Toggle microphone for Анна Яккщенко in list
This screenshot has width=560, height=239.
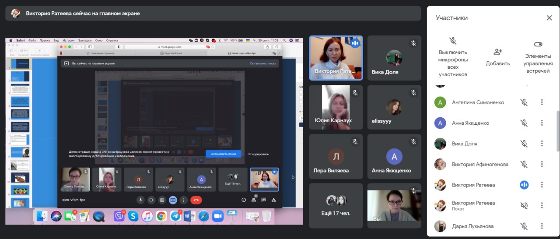coord(524,123)
